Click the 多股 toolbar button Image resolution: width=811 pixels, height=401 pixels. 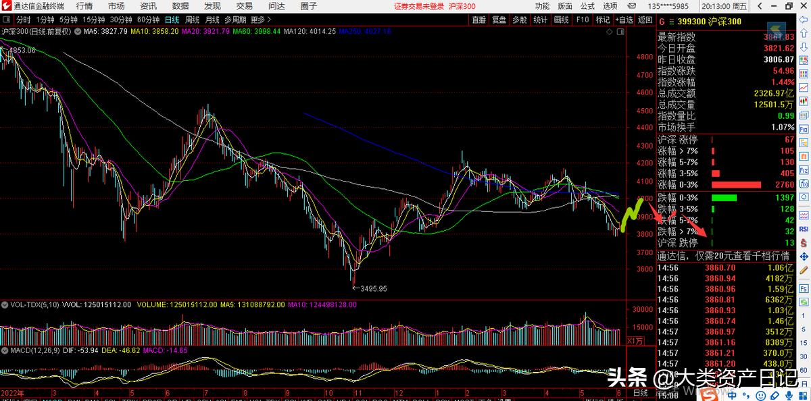519,20
